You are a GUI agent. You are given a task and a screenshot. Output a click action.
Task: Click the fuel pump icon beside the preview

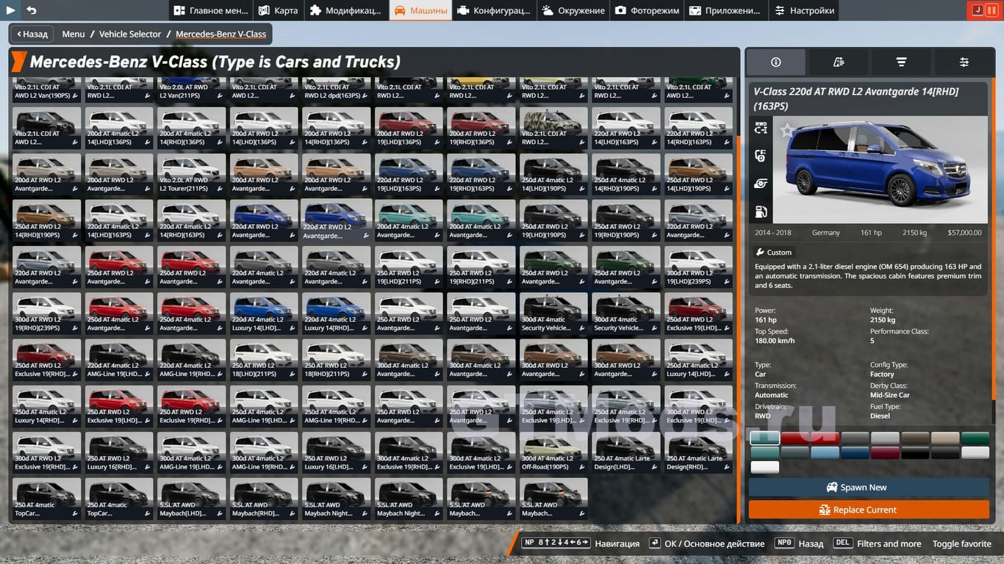(x=761, y=212)
